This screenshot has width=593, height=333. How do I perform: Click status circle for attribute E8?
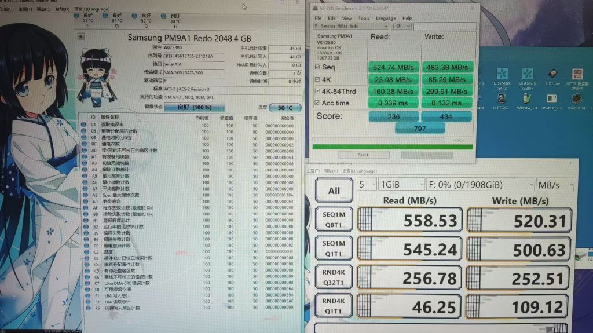[x=88, y=289]
